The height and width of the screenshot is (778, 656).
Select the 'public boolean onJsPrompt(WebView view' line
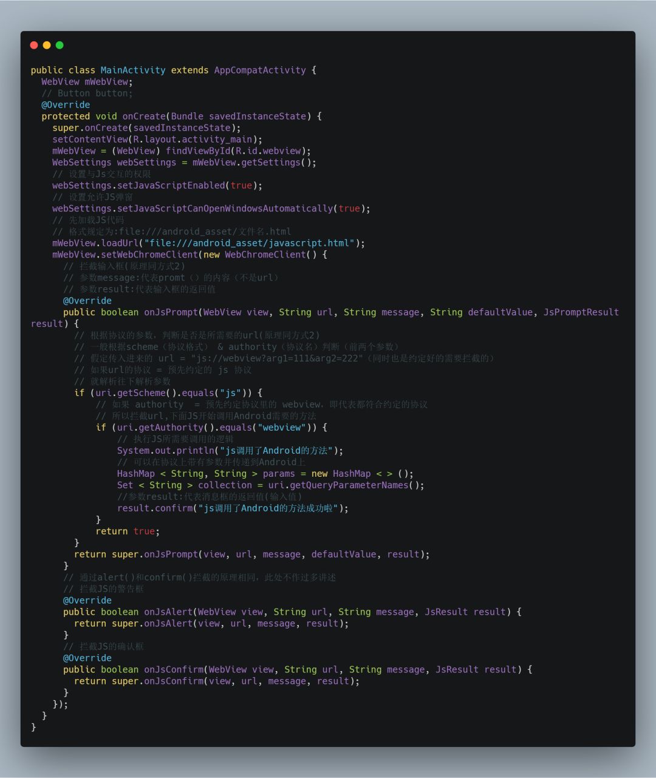[341, 313]
